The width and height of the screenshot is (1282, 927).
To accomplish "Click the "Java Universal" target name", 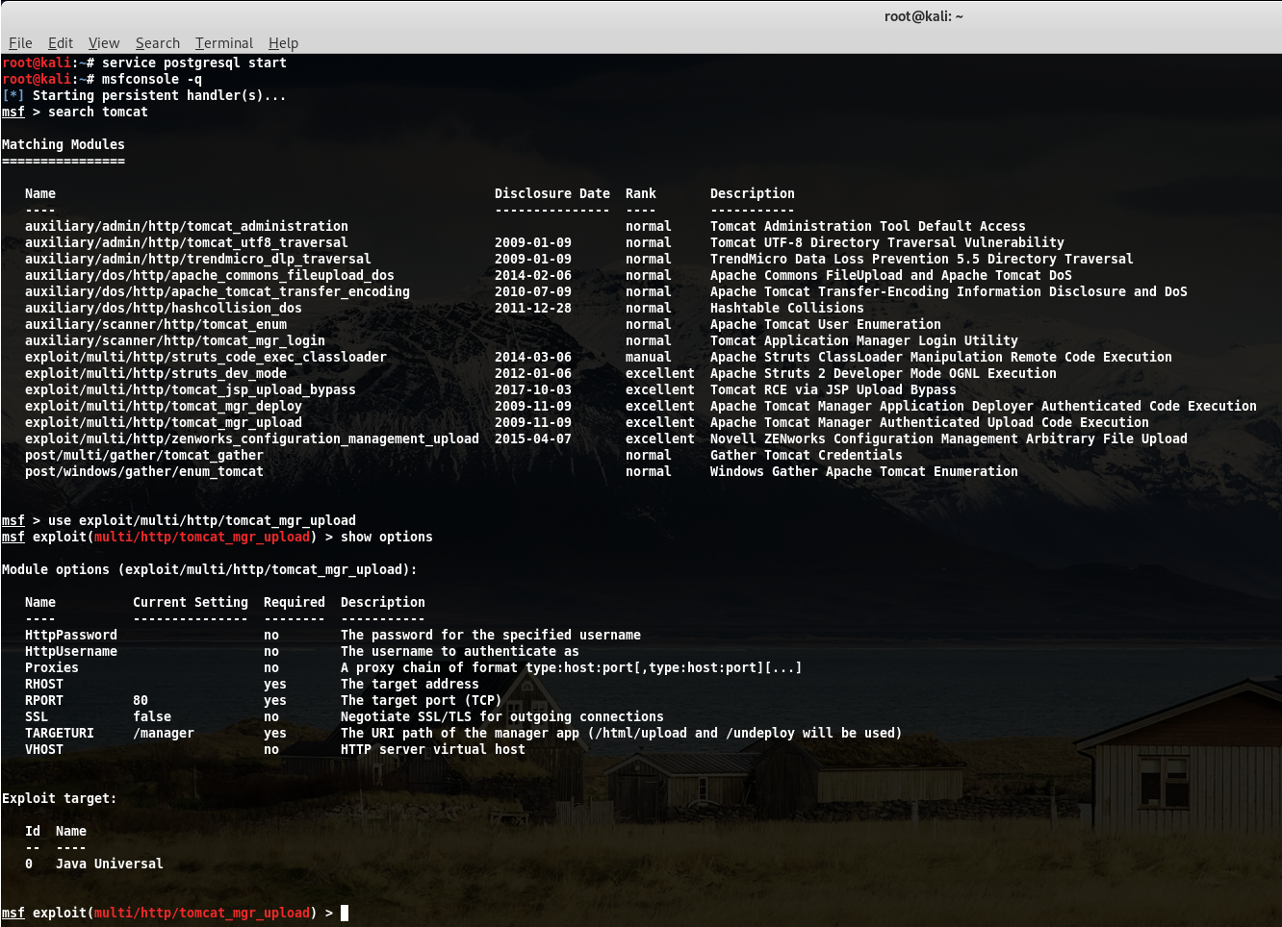I will [x=110, y=864].
